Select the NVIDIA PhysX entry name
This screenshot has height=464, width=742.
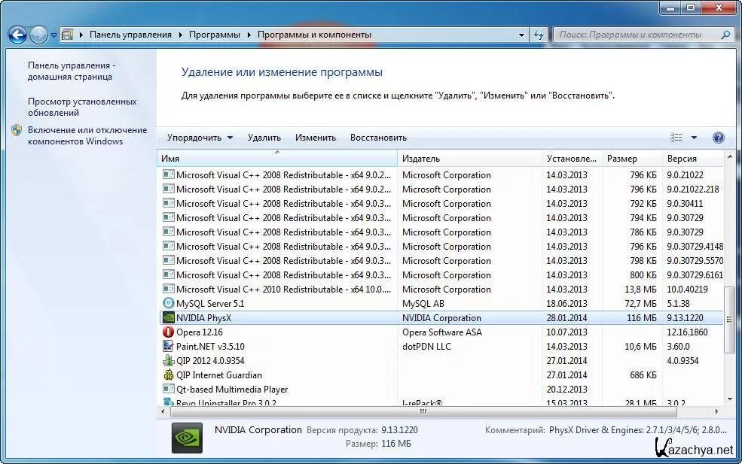point(203,318)
